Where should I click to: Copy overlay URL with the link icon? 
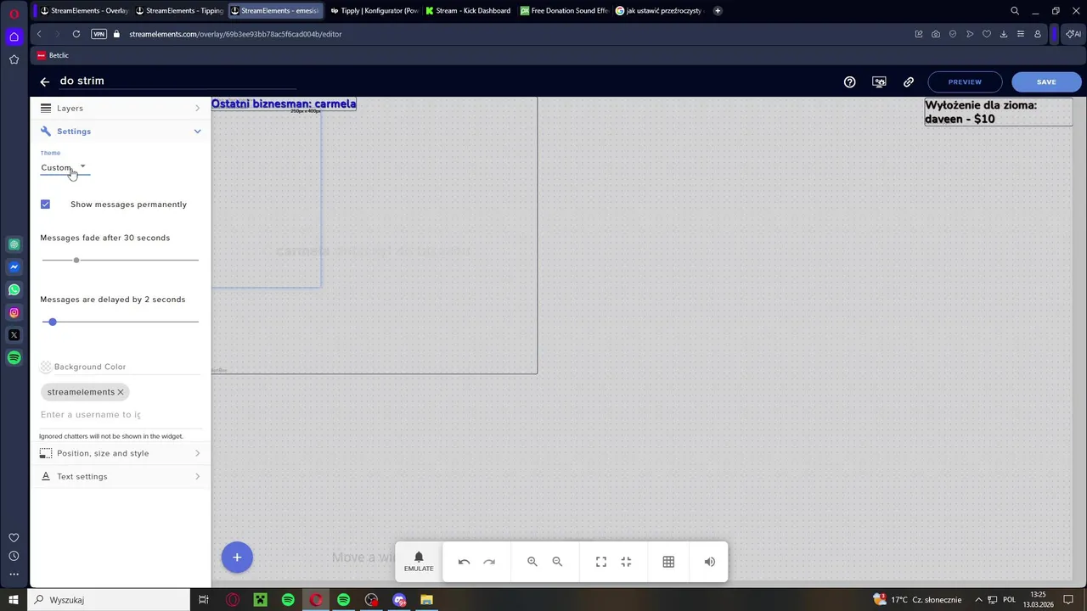click(x=909, y=82)
